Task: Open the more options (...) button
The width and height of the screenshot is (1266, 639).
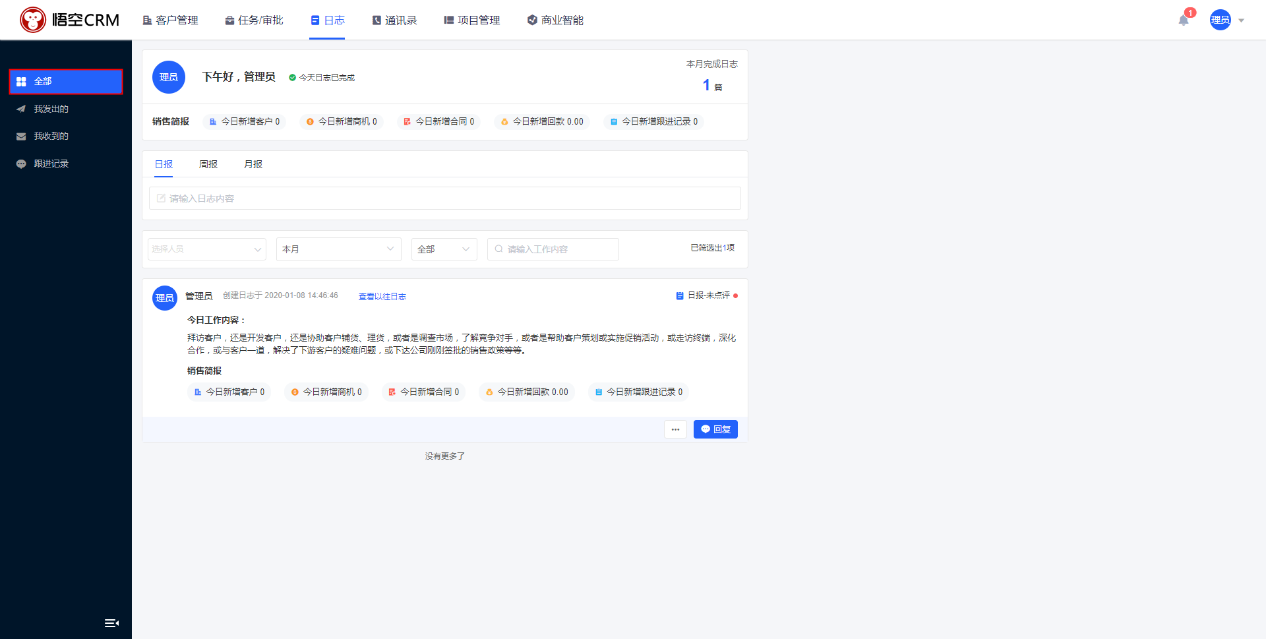Action: point(675,429)
